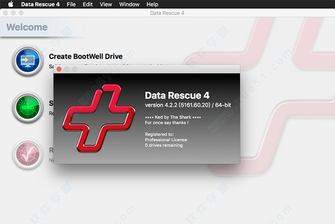
Task: Click the For once say thanks text
Action: tap(166, 123)
